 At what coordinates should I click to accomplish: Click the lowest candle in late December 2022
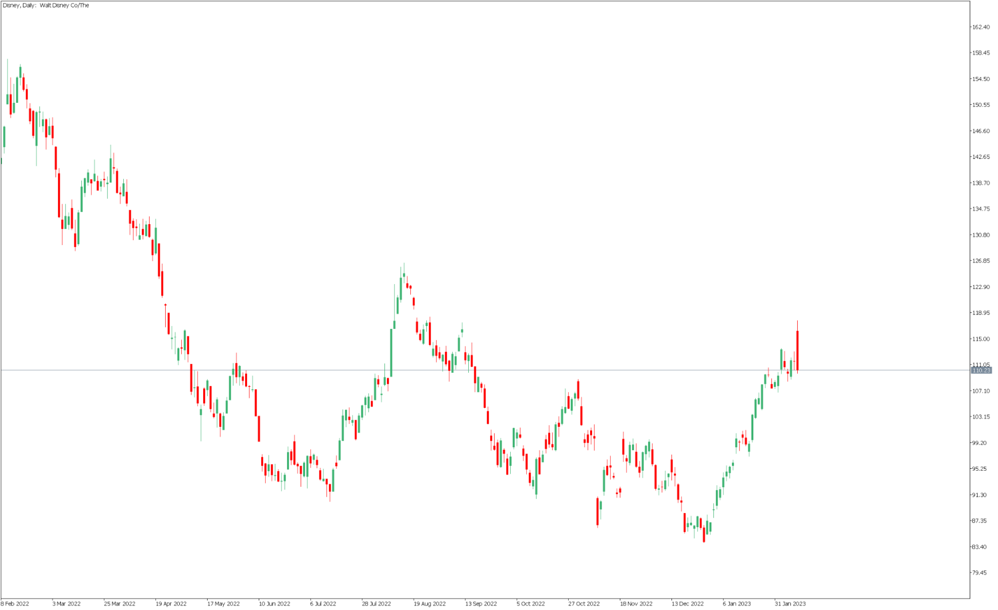(x=704, y=535)
